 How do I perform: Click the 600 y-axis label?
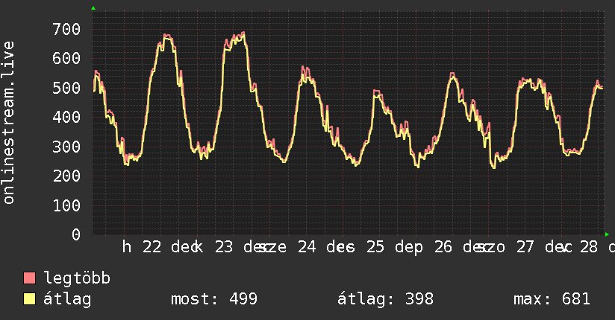point(66,59)
